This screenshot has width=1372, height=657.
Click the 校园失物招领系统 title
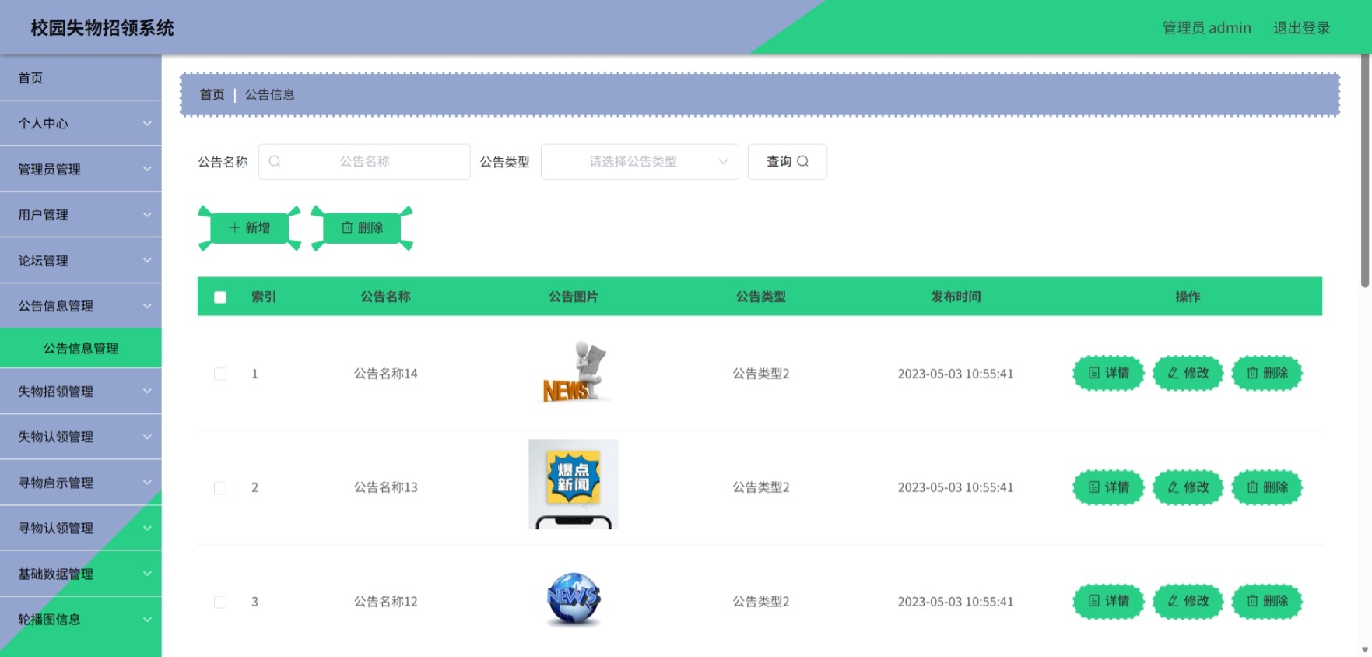click(102, 28)
